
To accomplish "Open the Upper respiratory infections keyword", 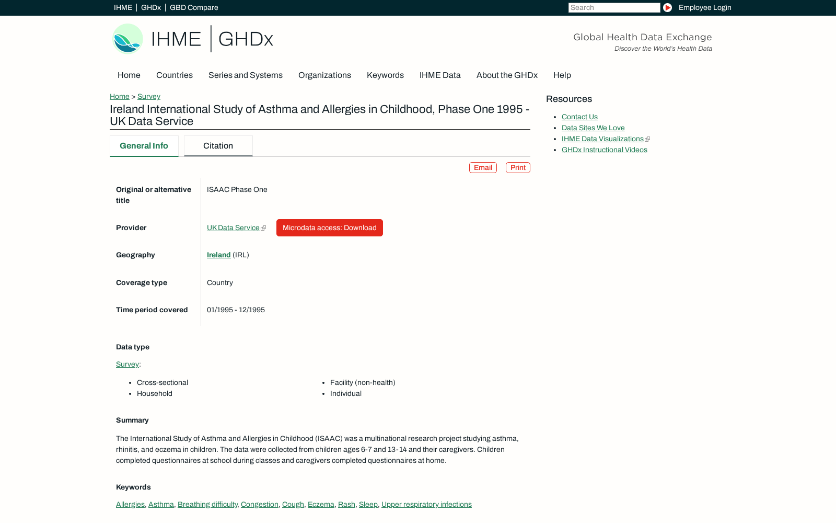I will pyautogui.click(x=426, y=505).
